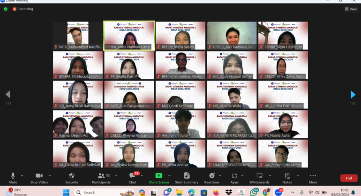
Task: Open the weather widget showing 29°C
Action: [x=16, y=192]
